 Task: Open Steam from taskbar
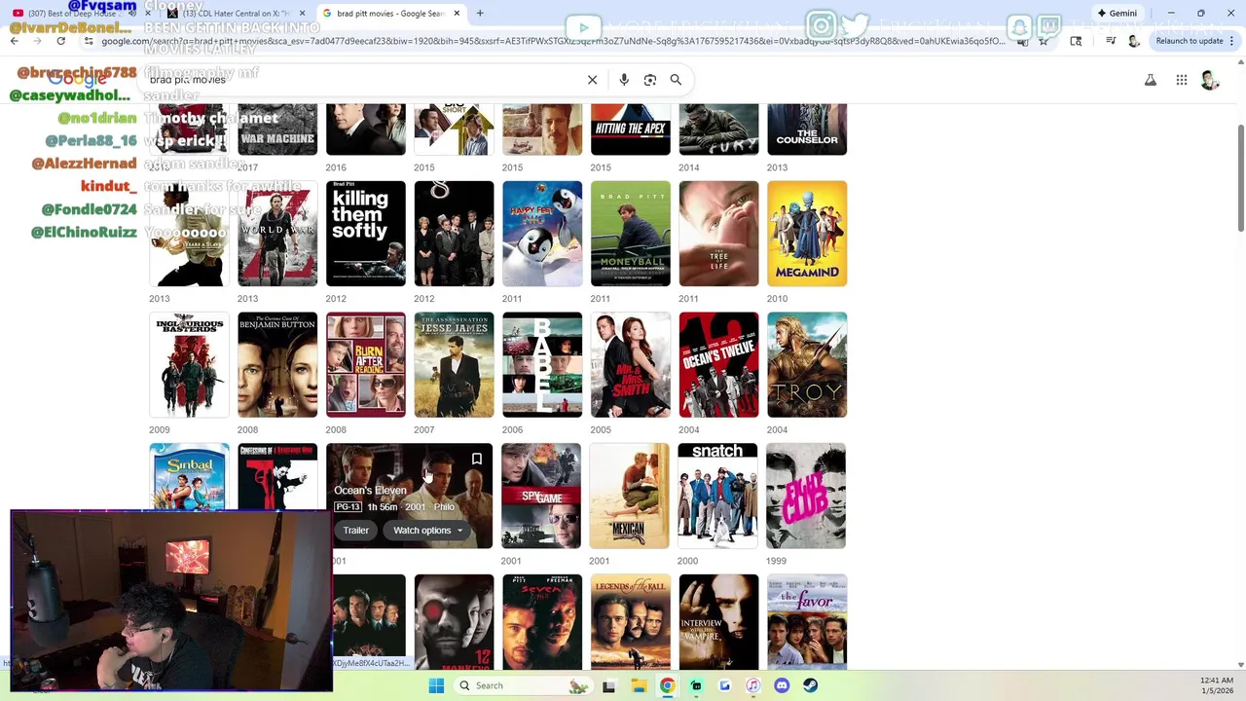tap(810, 685)
